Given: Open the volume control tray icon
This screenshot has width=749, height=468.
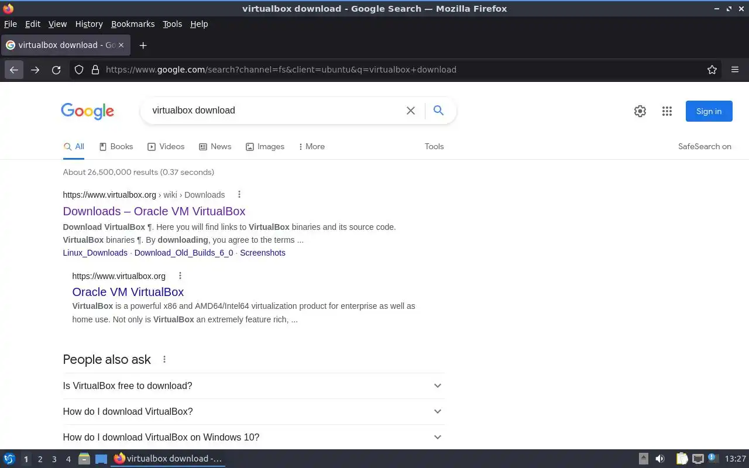Looking at the screenshot, I should pos(660,459).
